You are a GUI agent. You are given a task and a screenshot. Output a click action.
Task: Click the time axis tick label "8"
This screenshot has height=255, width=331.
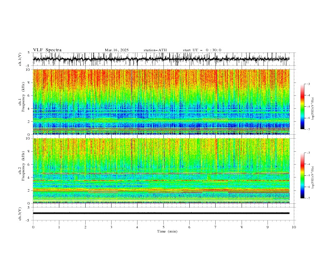pos(242,227)
